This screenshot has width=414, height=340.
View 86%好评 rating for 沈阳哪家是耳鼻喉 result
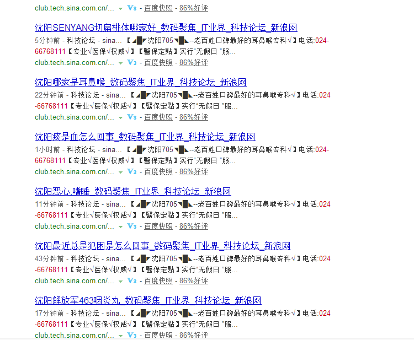(x=194, y=117)
